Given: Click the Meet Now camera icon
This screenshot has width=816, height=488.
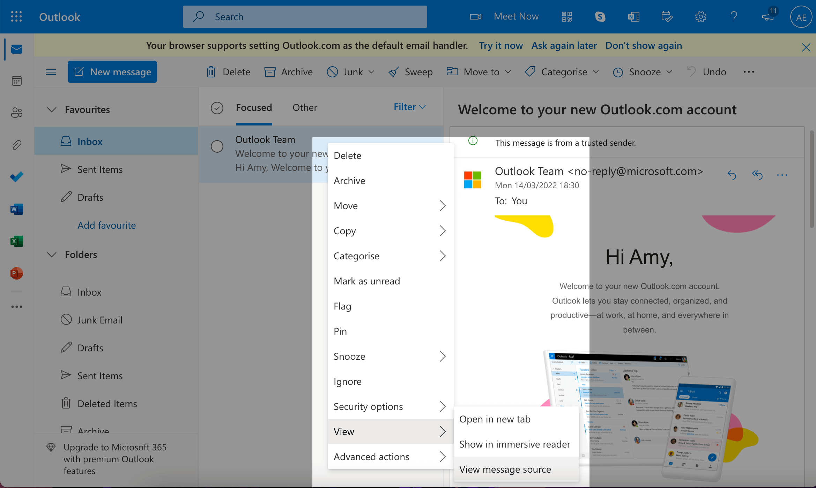Looking at the screenshot, I should point(475,16).
